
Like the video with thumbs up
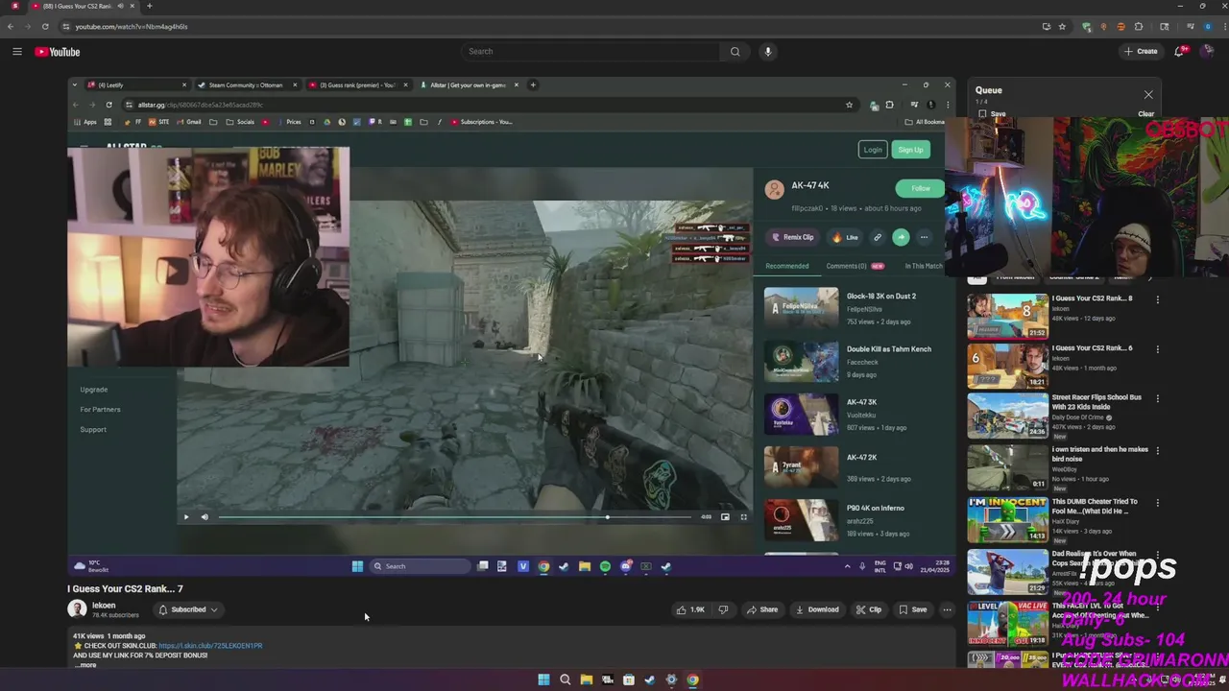click(x=690, y=609)
